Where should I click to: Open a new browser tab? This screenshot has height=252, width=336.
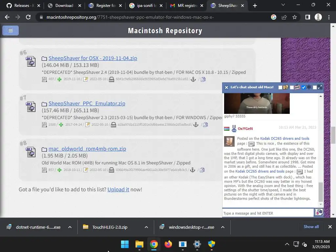pos(255,6)
